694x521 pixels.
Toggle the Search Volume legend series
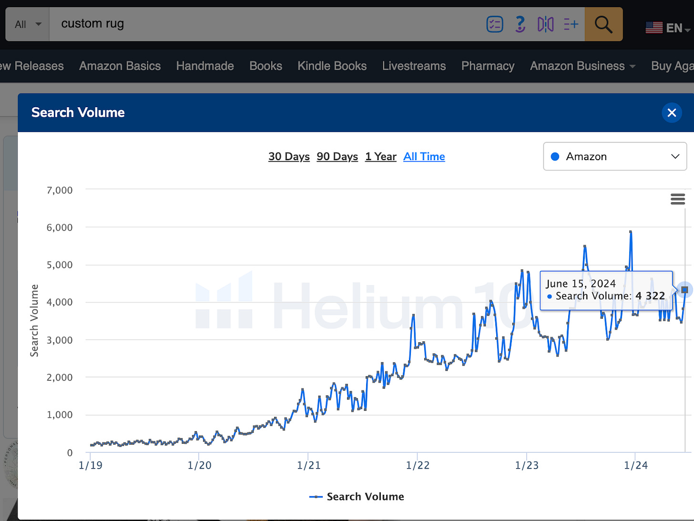coord(357,497)
